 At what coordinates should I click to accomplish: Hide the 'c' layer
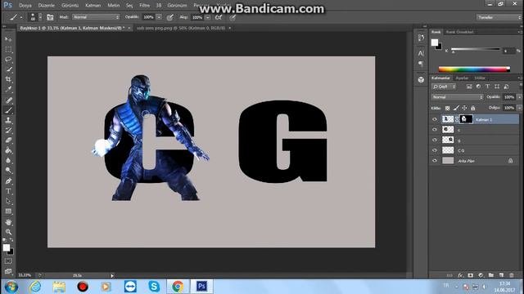435,130
